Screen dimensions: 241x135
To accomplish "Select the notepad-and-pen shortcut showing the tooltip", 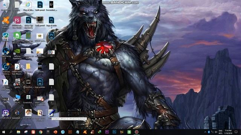I will 51,113.
